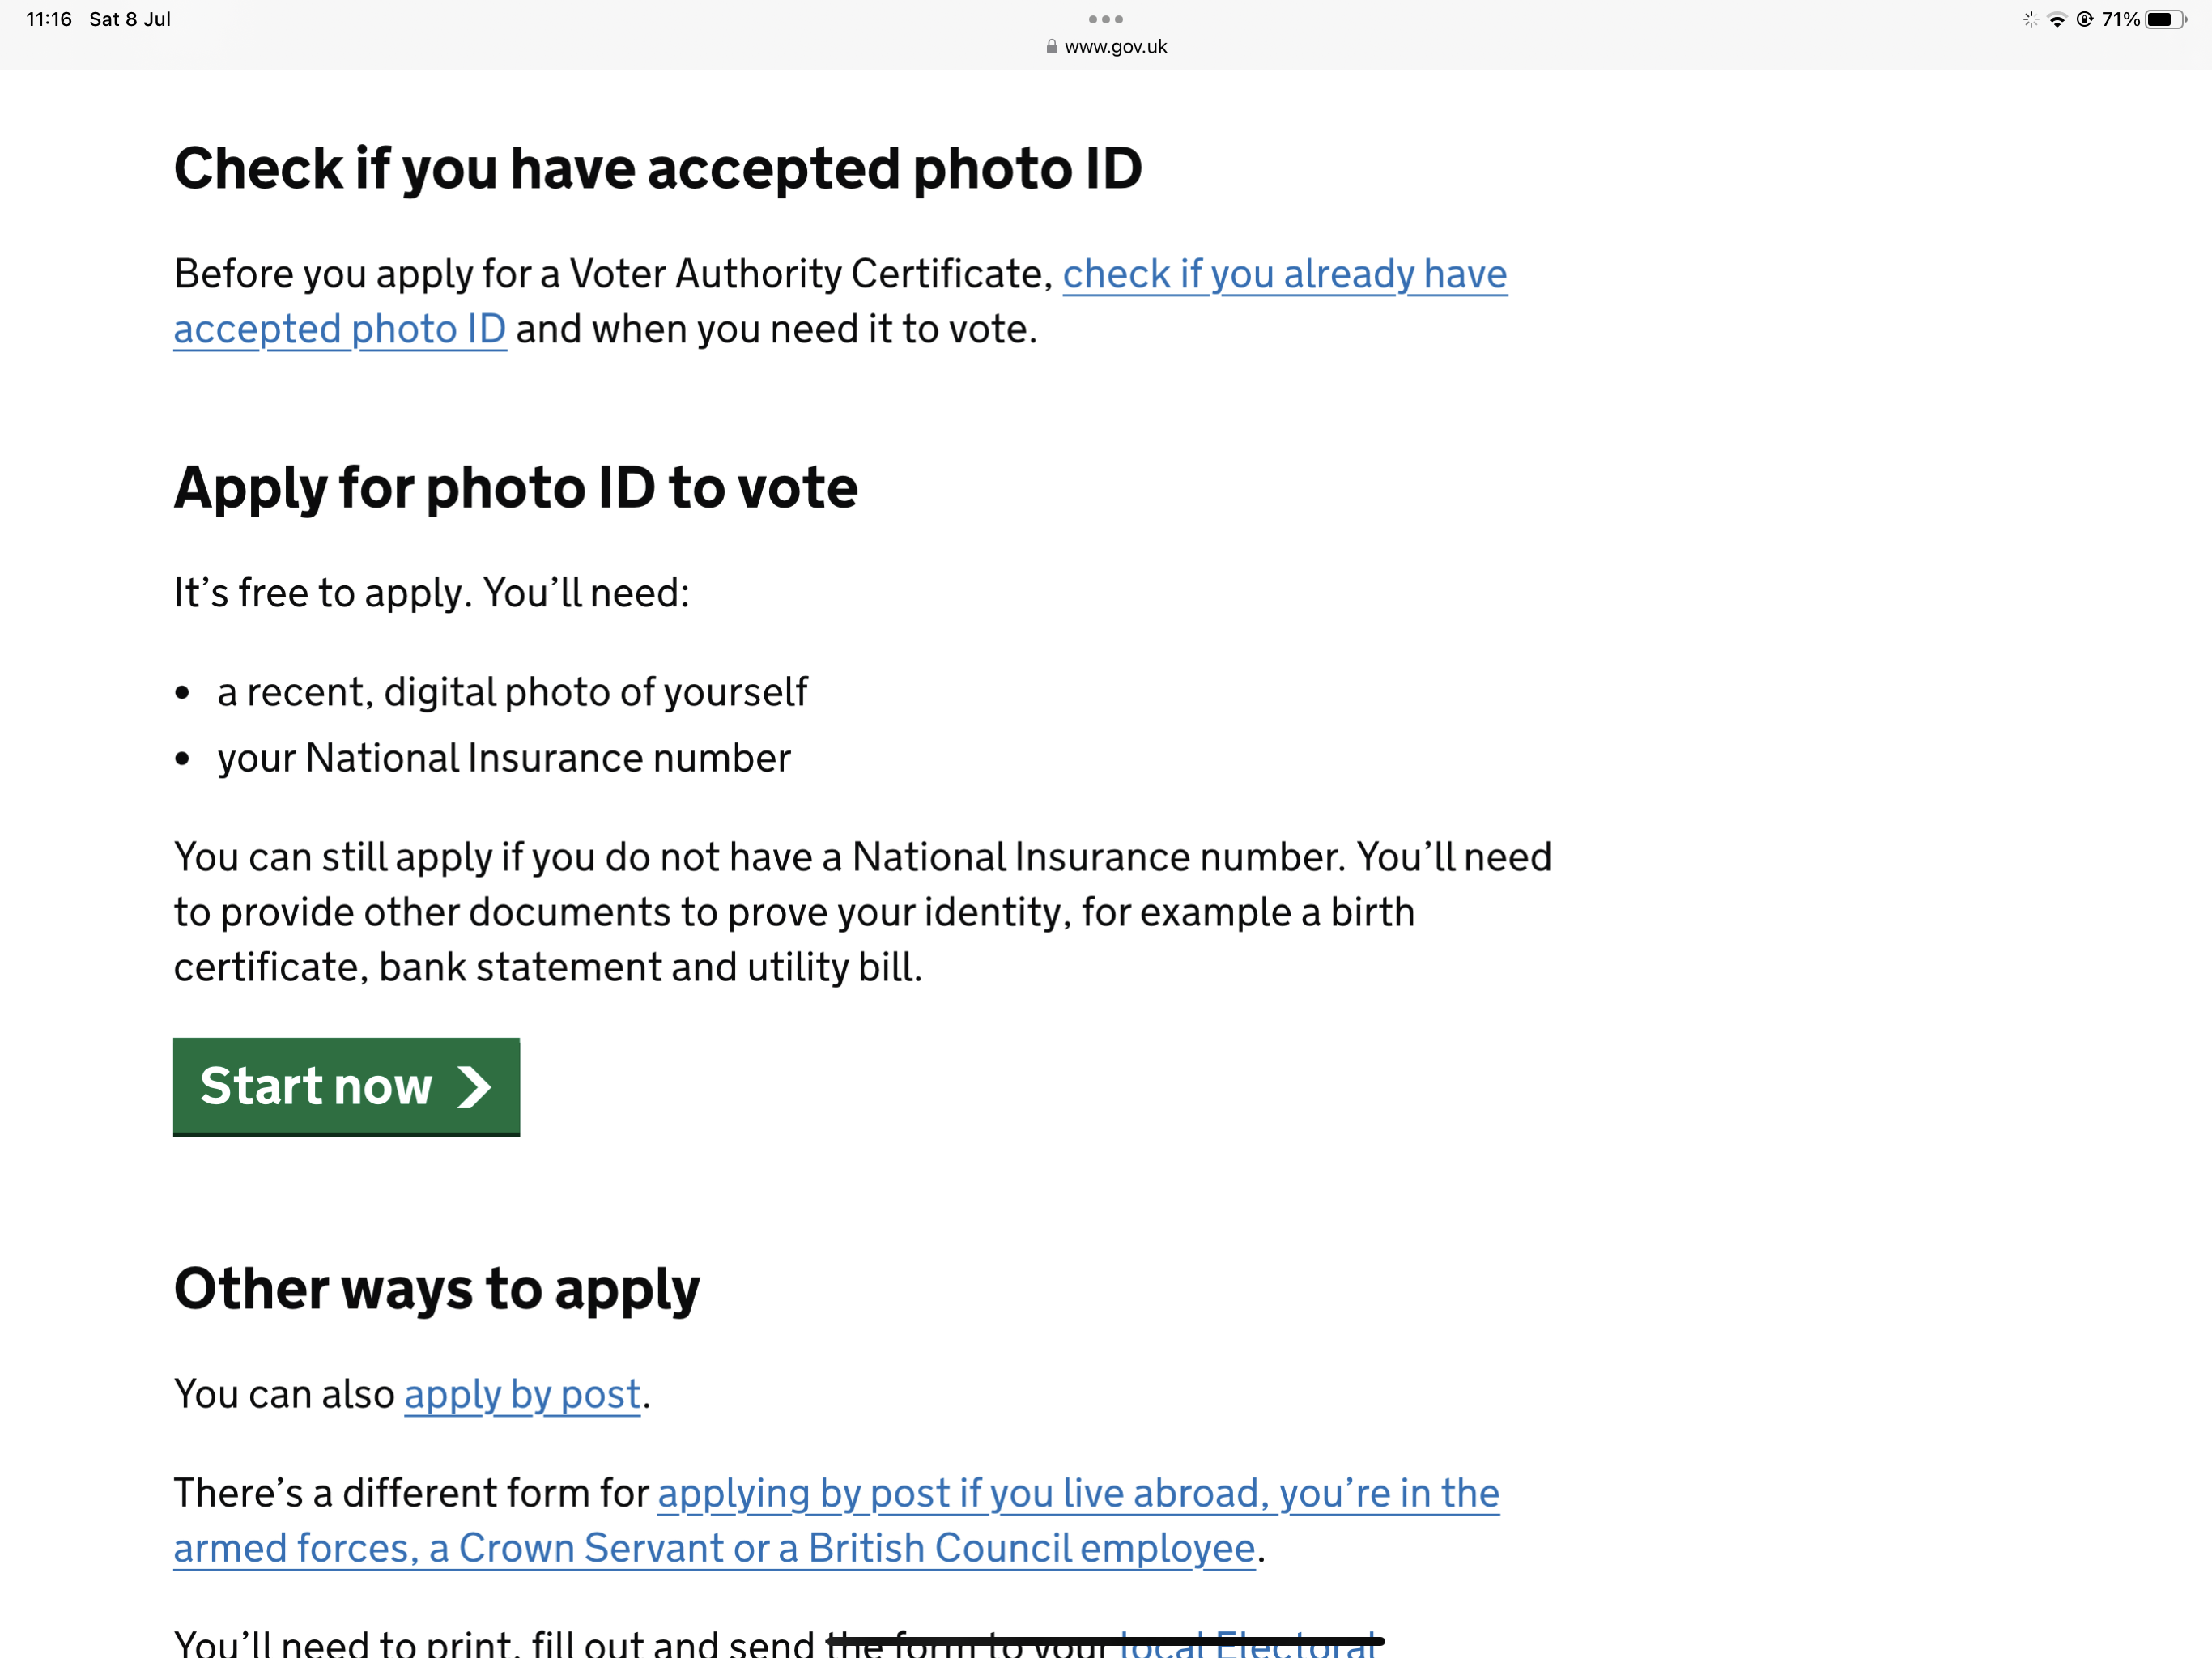
Task: Tap the three-dot multitasking menu
Action: 1105,19
